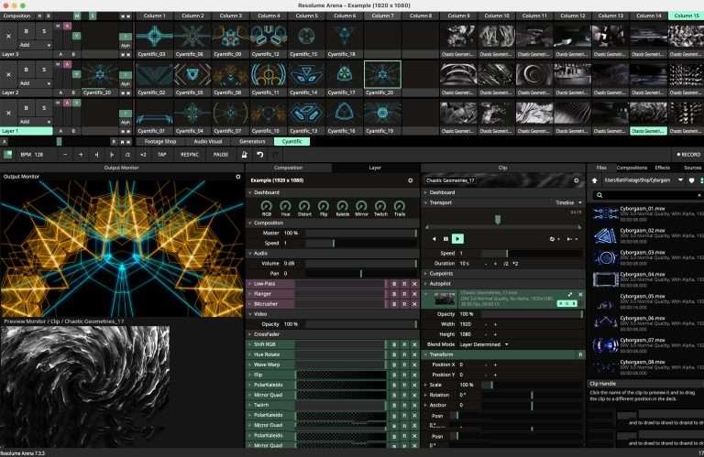
Task: Select Cyborgasm_03.mov in the file list
Action: (x=647, y=258)
